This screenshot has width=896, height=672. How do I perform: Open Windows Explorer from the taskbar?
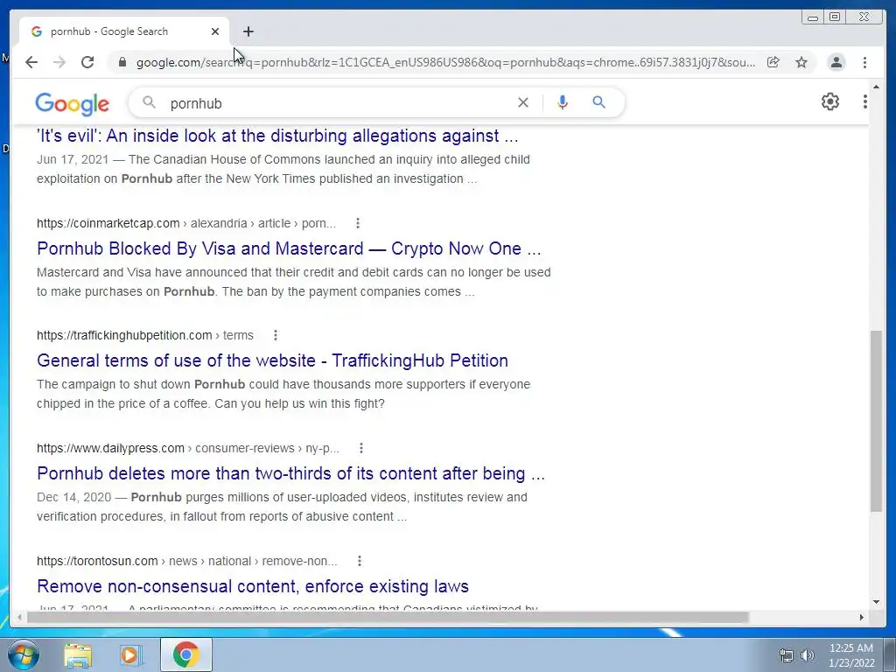point(78,654)
